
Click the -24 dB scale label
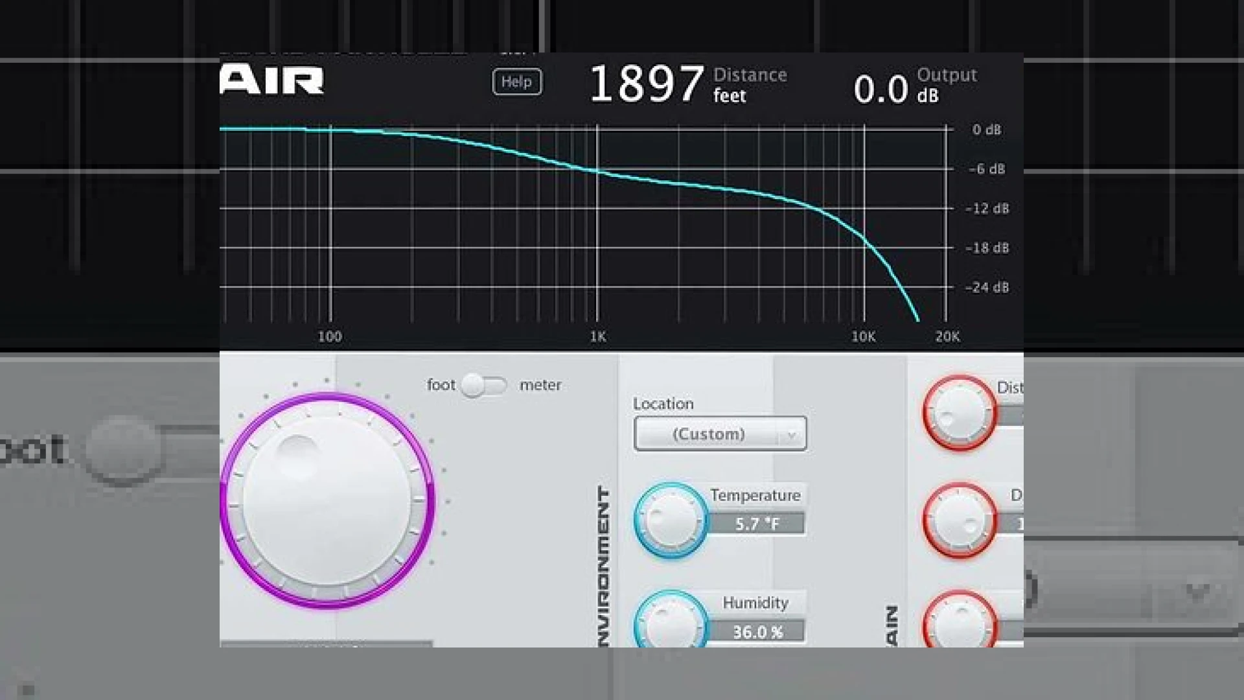[x=987, y=288]
